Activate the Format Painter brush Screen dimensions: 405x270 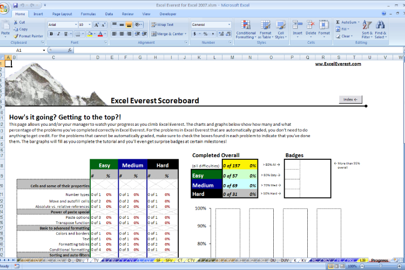pyautogui.click(x=16, y=36)
